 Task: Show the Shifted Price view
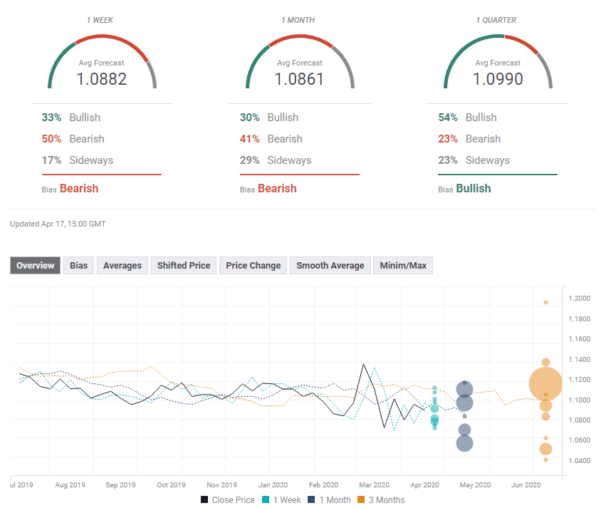(184, 266)
